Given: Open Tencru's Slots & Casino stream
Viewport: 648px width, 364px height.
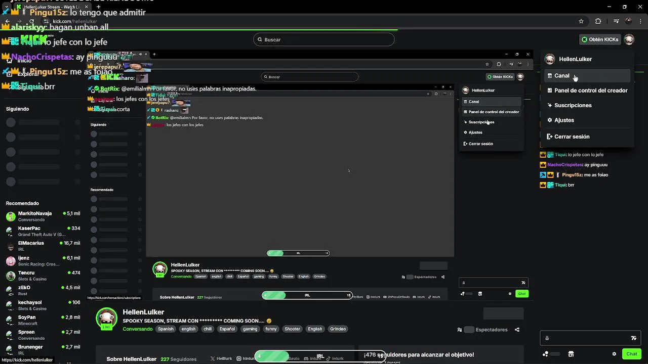Looking at the screenshot, I should [x=43, y=276].
